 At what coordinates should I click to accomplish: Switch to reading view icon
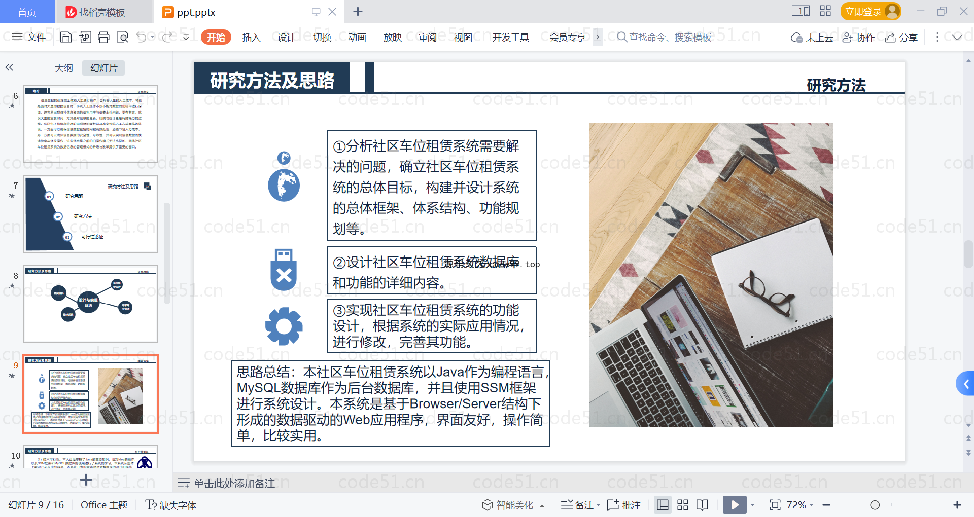click(703, 505)
